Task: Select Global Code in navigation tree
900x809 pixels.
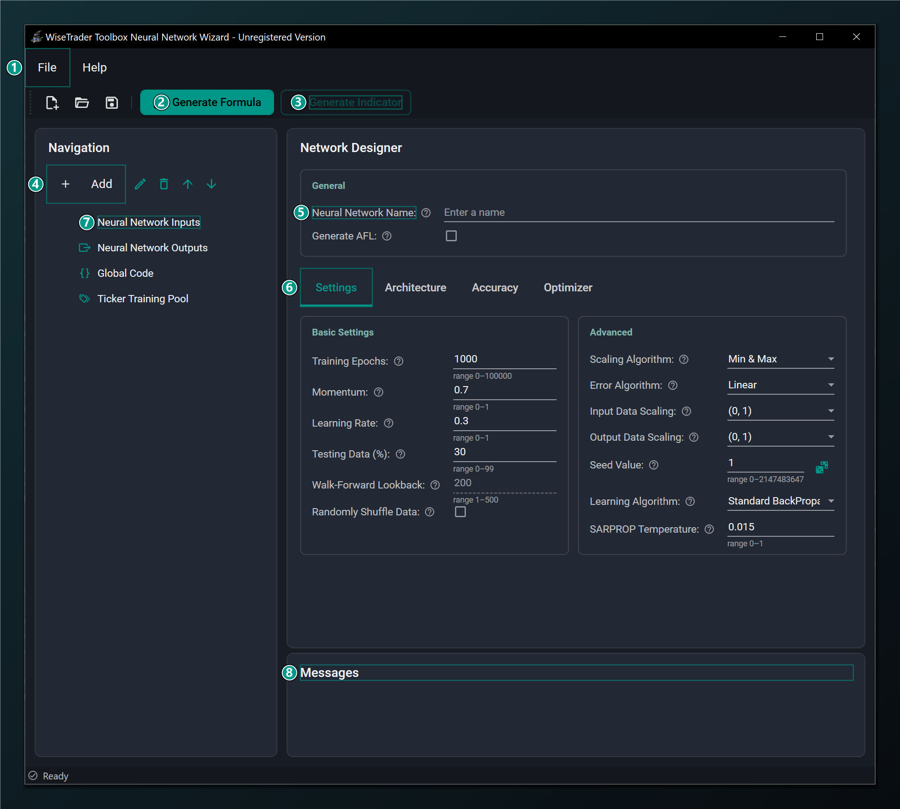Action: [125, 273]
